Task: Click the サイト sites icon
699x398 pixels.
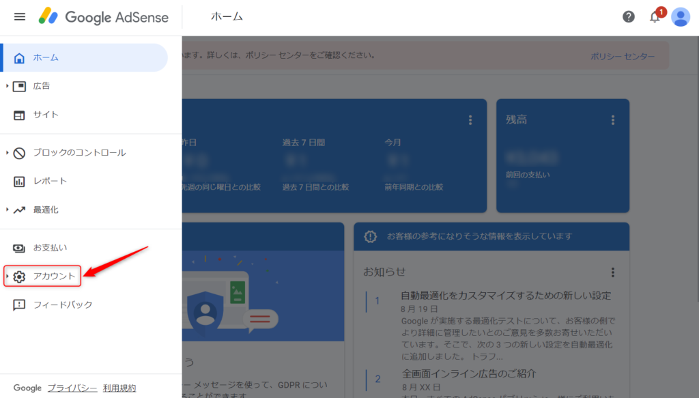Action: 19,115
